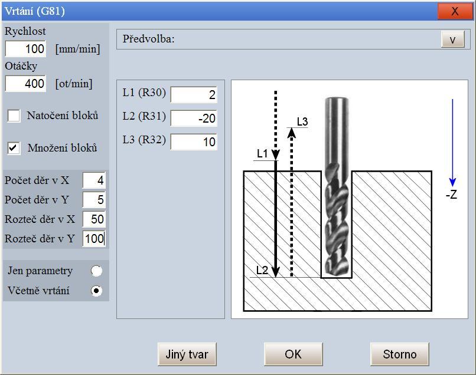Click the Počet děr v X field
476x375 pixels.
point(94,180)
